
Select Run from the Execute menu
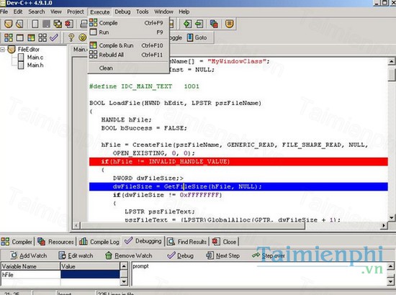(128, 32)
